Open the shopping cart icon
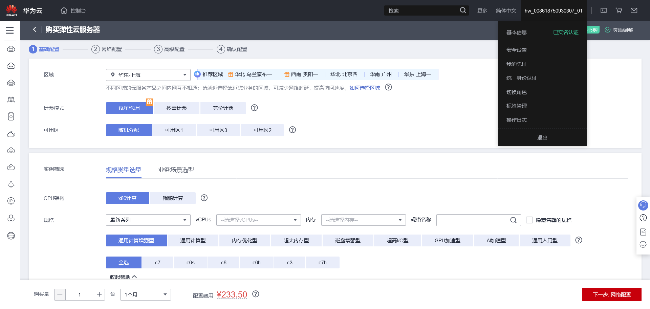The height and width of the screenshot is (309, 650). tap(619, 10)
